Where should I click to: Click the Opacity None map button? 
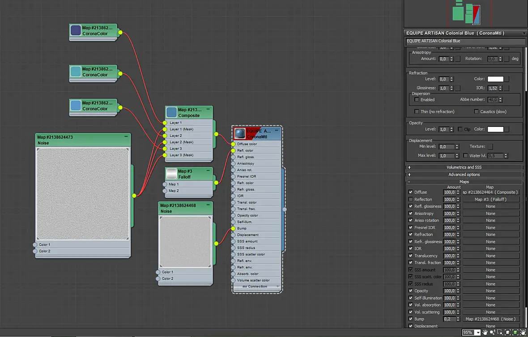490,291
